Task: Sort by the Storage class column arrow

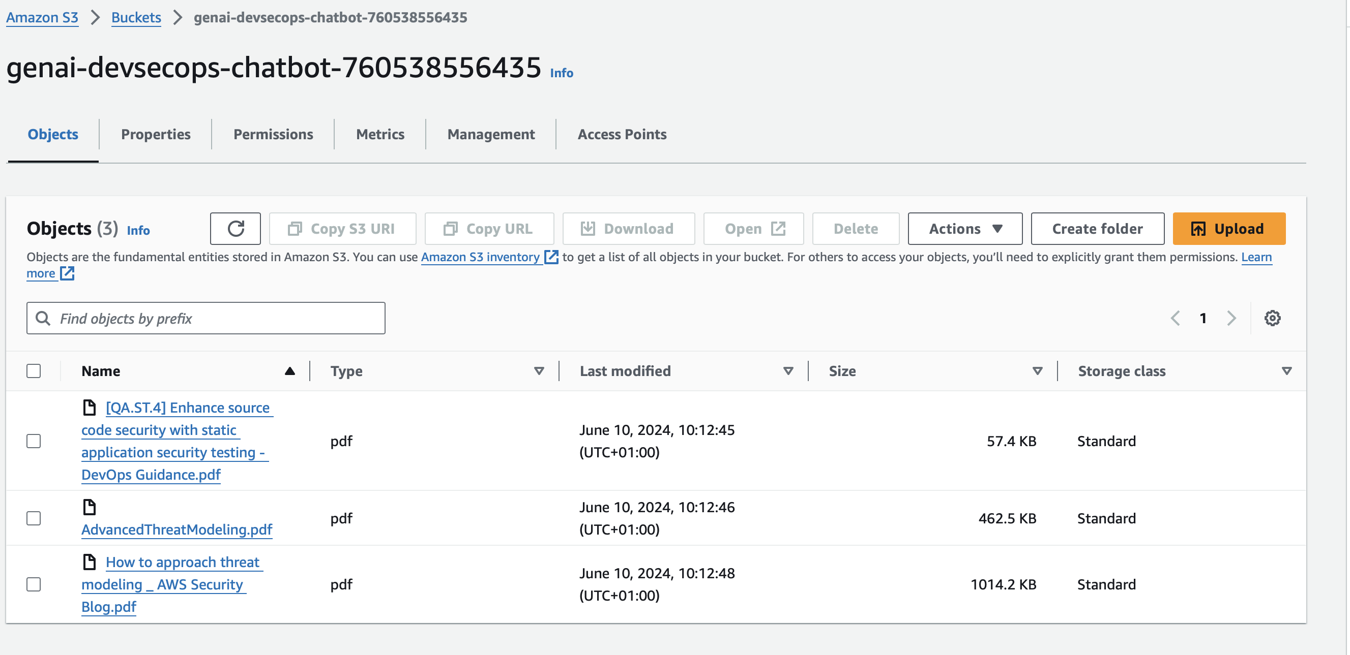Action: click(x=1286, y=371)
